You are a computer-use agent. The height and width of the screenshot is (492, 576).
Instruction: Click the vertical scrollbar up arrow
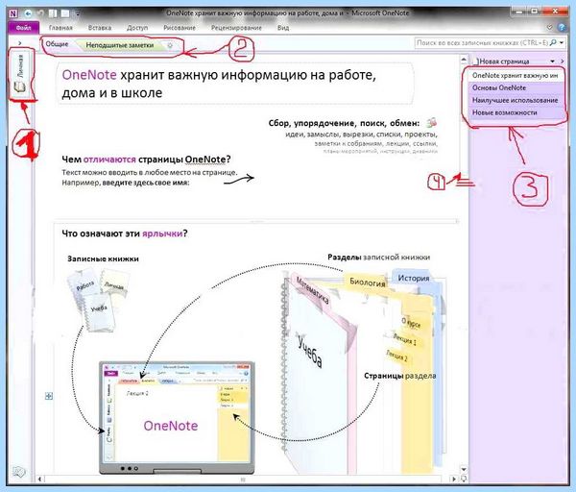tap(464, 60)
